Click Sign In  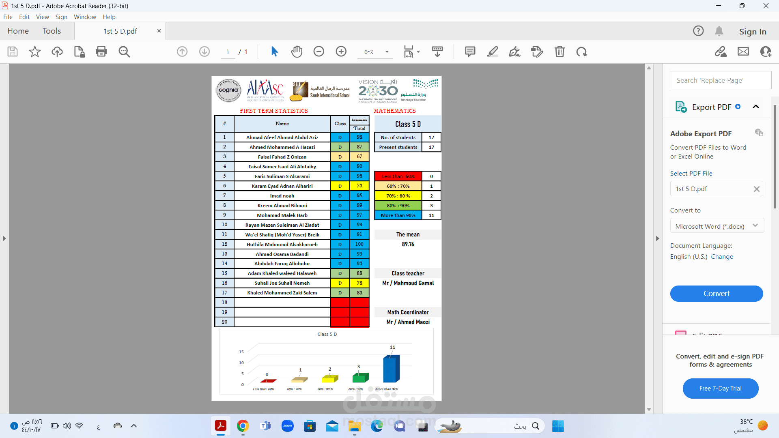click(753, 31)
